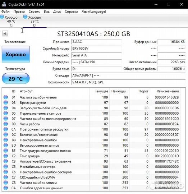This screenshot has width=188, height=194.
Task: Click status orb for attribute 04
Action: point(5,108)
